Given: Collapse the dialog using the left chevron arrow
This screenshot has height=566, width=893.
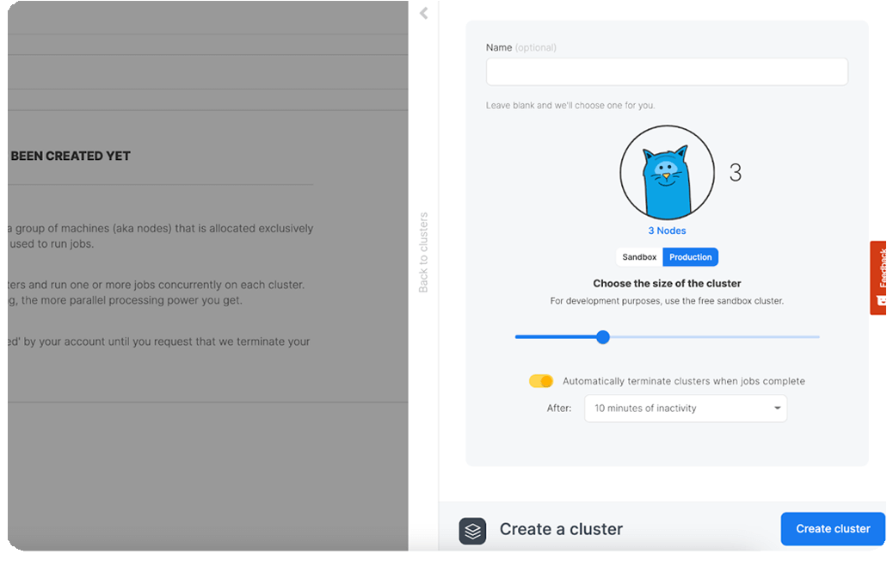Looking at the screenshot, I should tap(422, 14).
